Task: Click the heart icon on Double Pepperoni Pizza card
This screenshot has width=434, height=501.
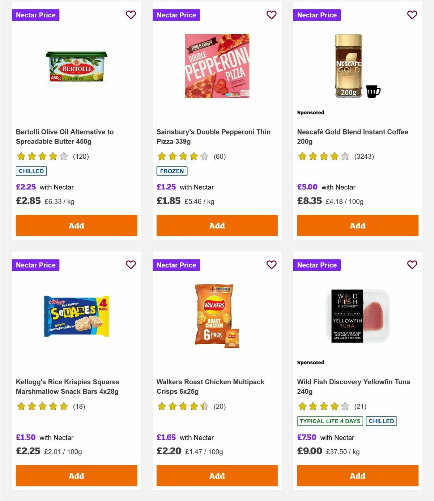Action: pos(271,15)
